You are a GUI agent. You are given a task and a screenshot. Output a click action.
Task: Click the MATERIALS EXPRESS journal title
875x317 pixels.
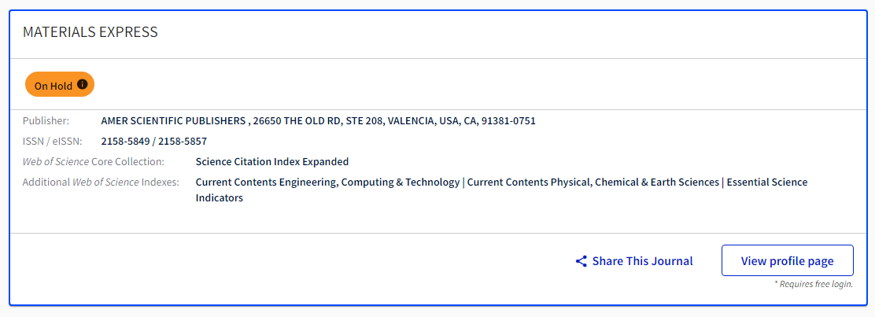90,32
